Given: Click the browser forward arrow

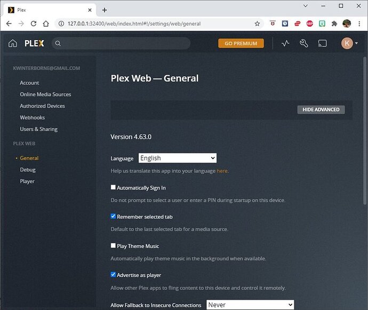Looking at the screenshot, I should [21, 23].
